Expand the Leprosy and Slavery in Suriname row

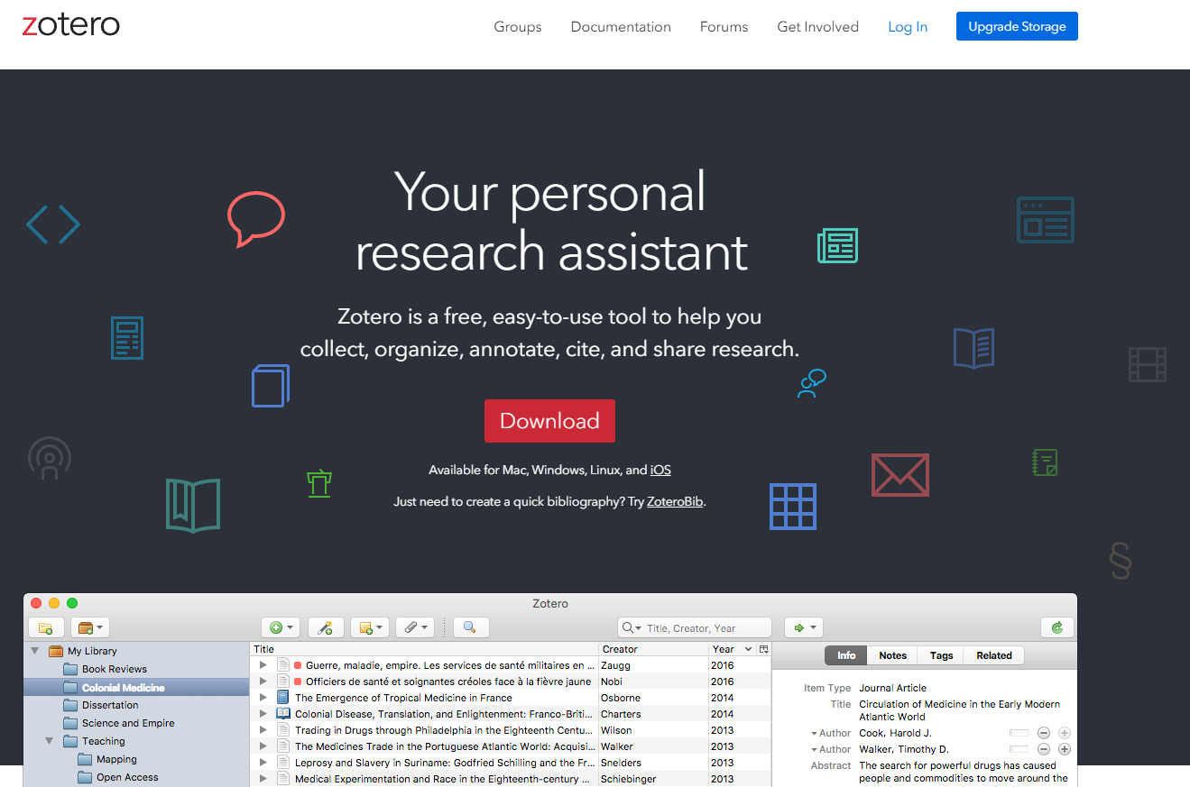(263, 763)
